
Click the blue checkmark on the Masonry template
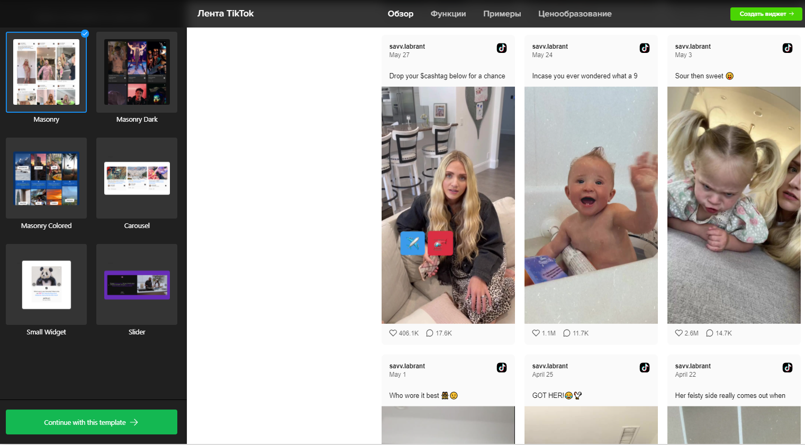[x=84, y=33]
